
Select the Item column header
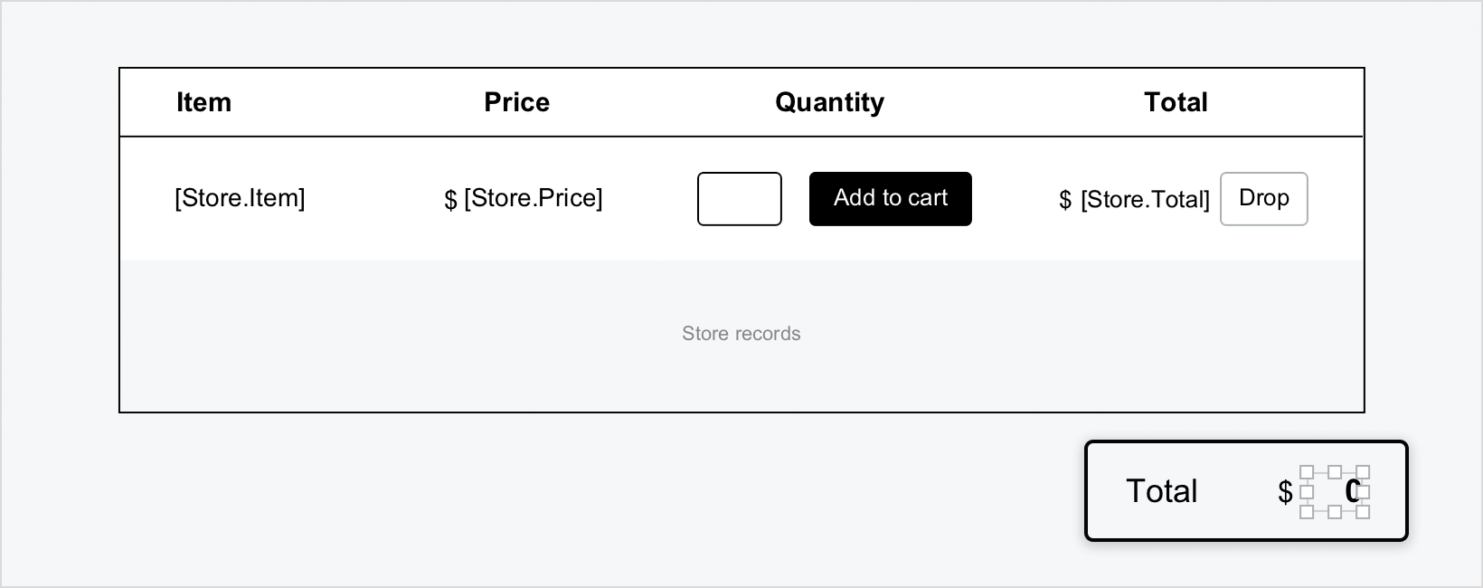pos(203,102)
